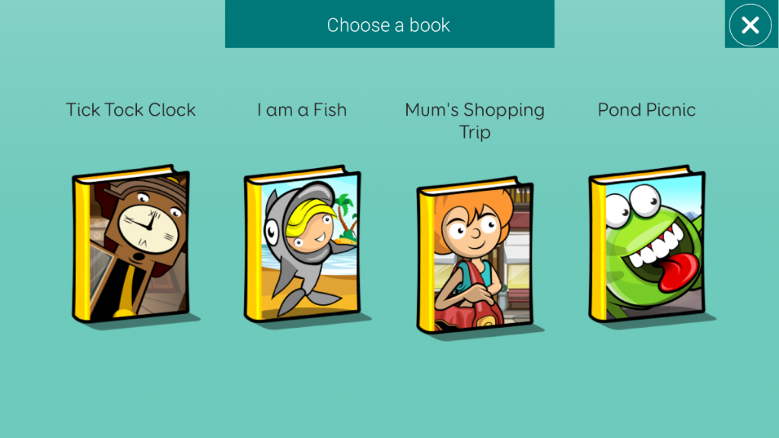Open the Tick Tock Clock book cover
779x438 pixels.
131,244
